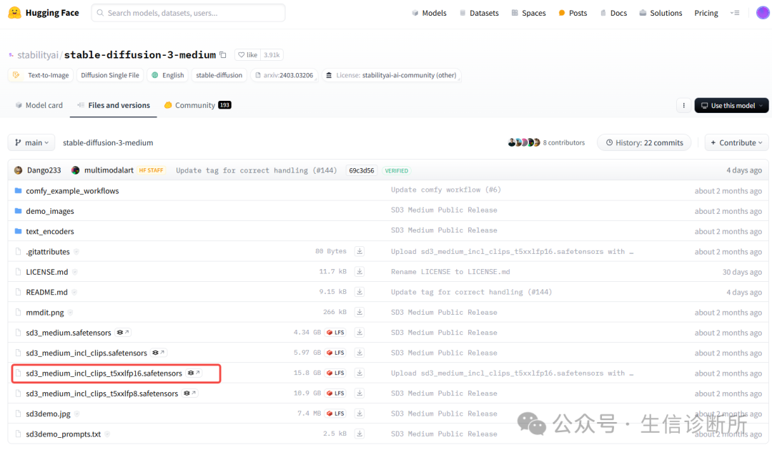This screenshot has height=455, width=772.
Task: Go to Models in the top navigation
Action: pos(429,13)
